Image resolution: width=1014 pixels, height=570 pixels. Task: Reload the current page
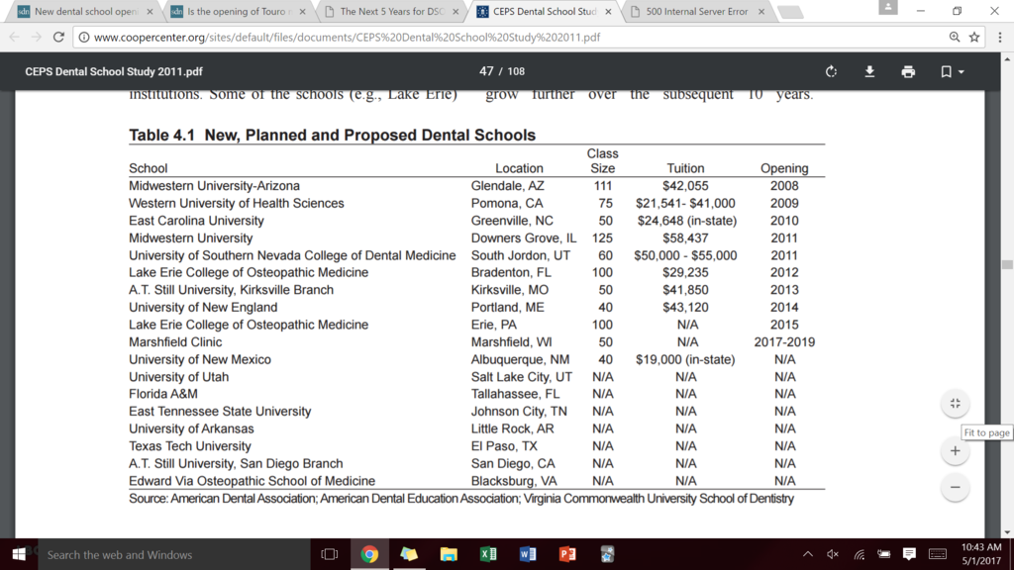[x=58, y=37]
